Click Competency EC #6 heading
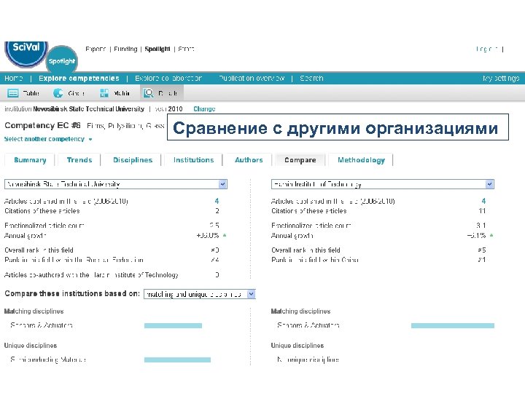Viewport: 525px width, 393px height. [42, 125]
